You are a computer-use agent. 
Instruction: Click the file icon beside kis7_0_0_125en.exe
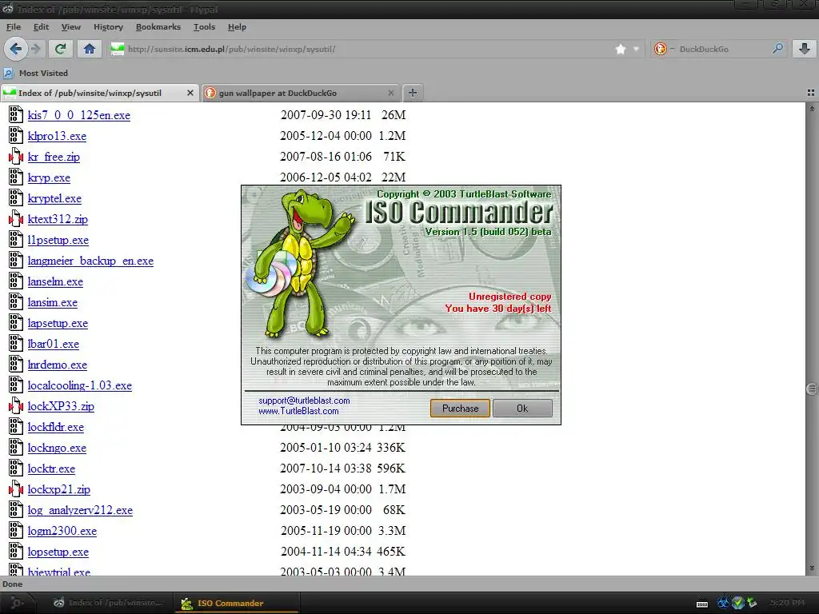click(16, 115)
